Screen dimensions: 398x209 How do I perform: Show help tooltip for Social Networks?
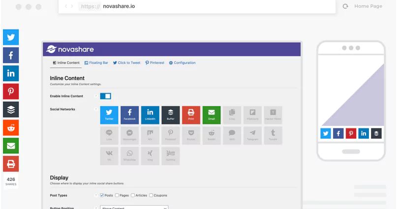(x=96, y=109)
